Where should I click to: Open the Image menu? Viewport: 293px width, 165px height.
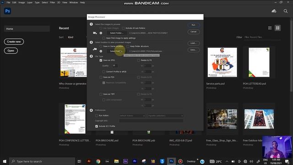click(x=22, y=2)
